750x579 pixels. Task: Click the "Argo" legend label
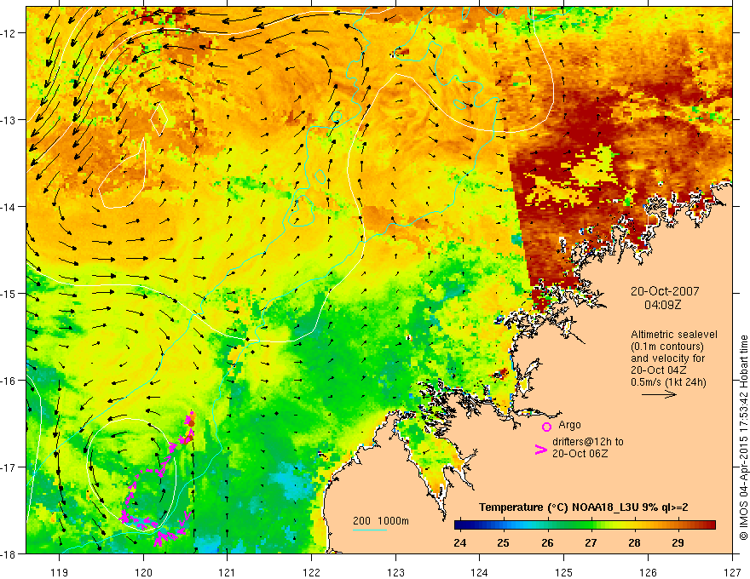[x=569, y=425]
